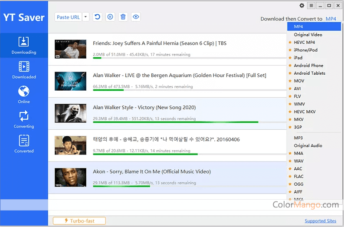Open the MP4 convert format dropdown
Image resolution: width=344 pixels, height=227 pixels.
tap(331, 19)
